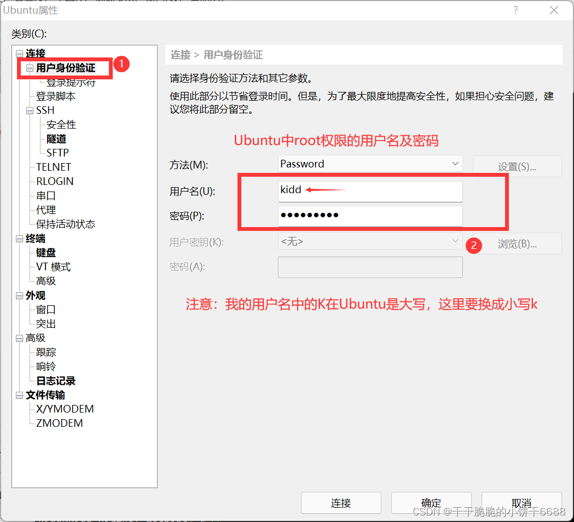Select 串口 in category tree
This screenshot has width=574, height=522.
point(46,196)
